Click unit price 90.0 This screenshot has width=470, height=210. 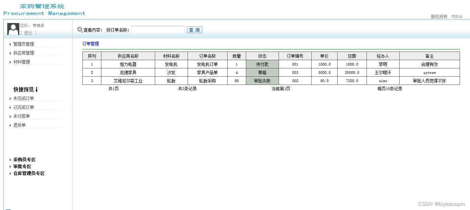click(x=324, y=81)
